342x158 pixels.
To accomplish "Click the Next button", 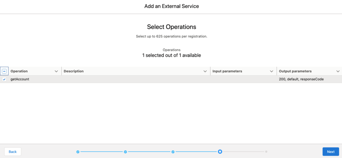I will tap(331, 152).
